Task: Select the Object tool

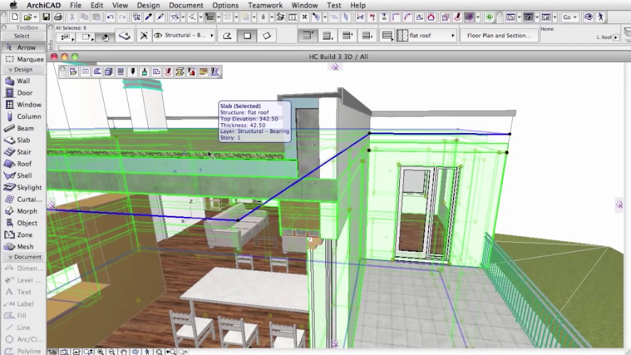Action: click(23, 223)
